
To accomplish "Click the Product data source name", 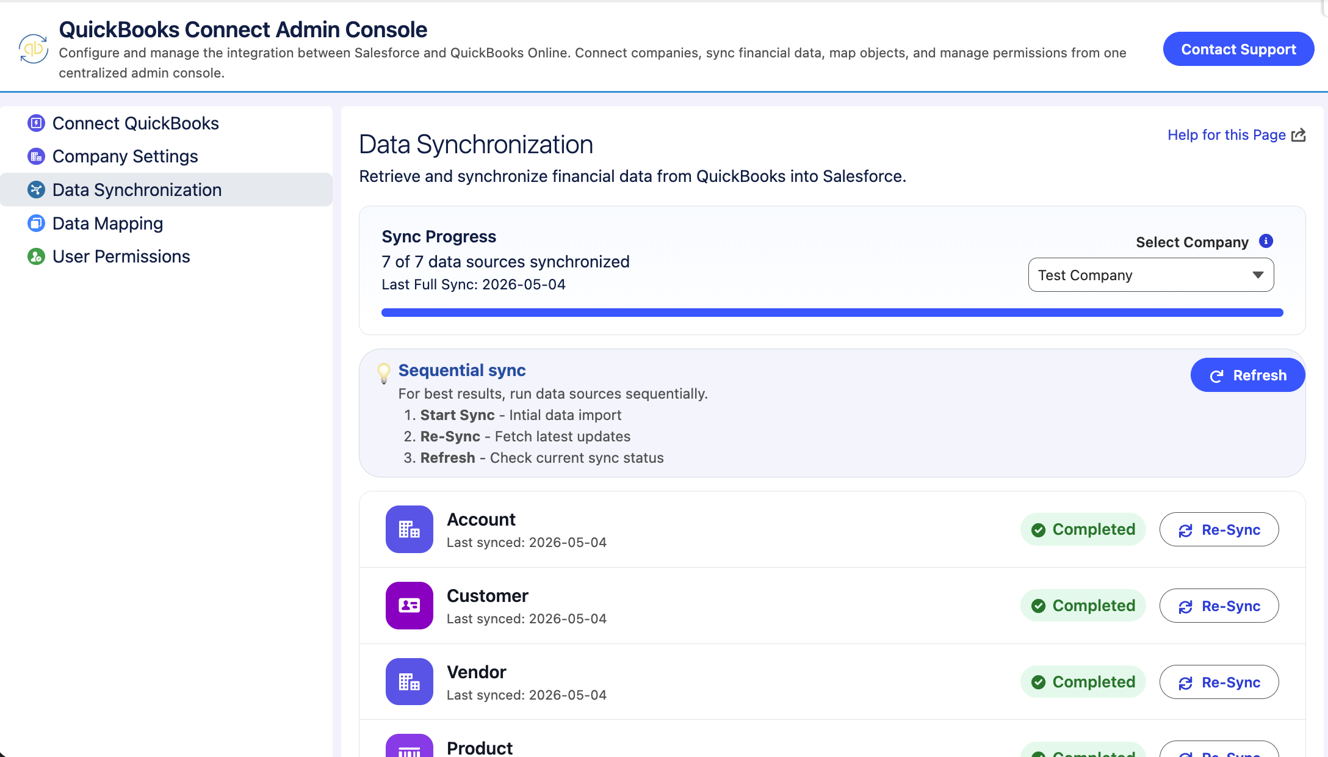I will pos(480,748).
